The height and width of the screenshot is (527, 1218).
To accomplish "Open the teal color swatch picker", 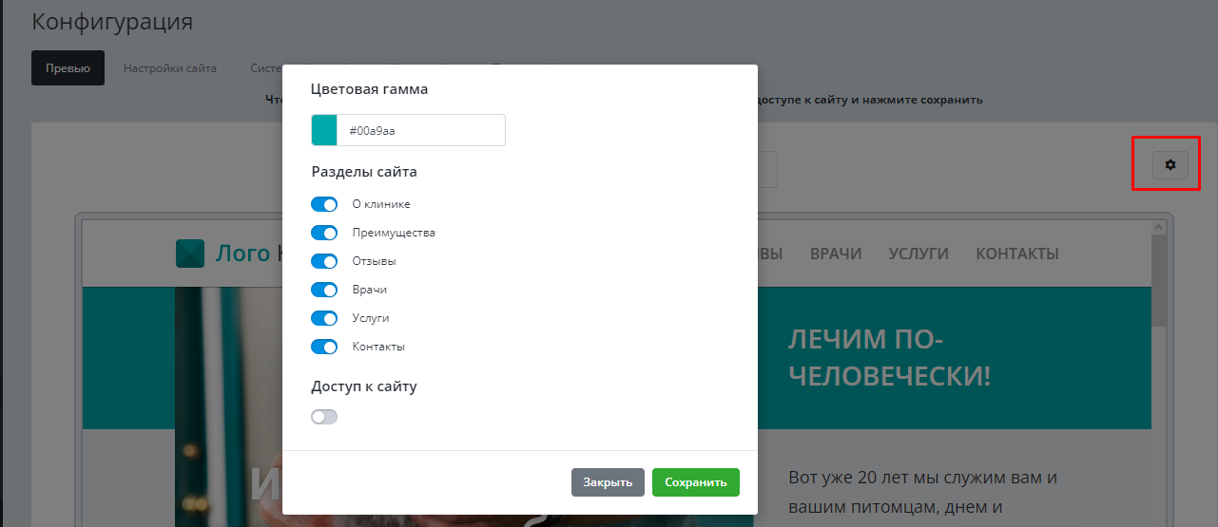I will pos(324,131).
